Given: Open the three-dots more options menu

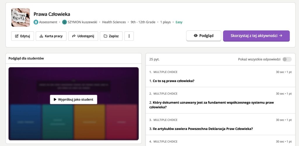Looking at the screenshot, I should [129, 36].
